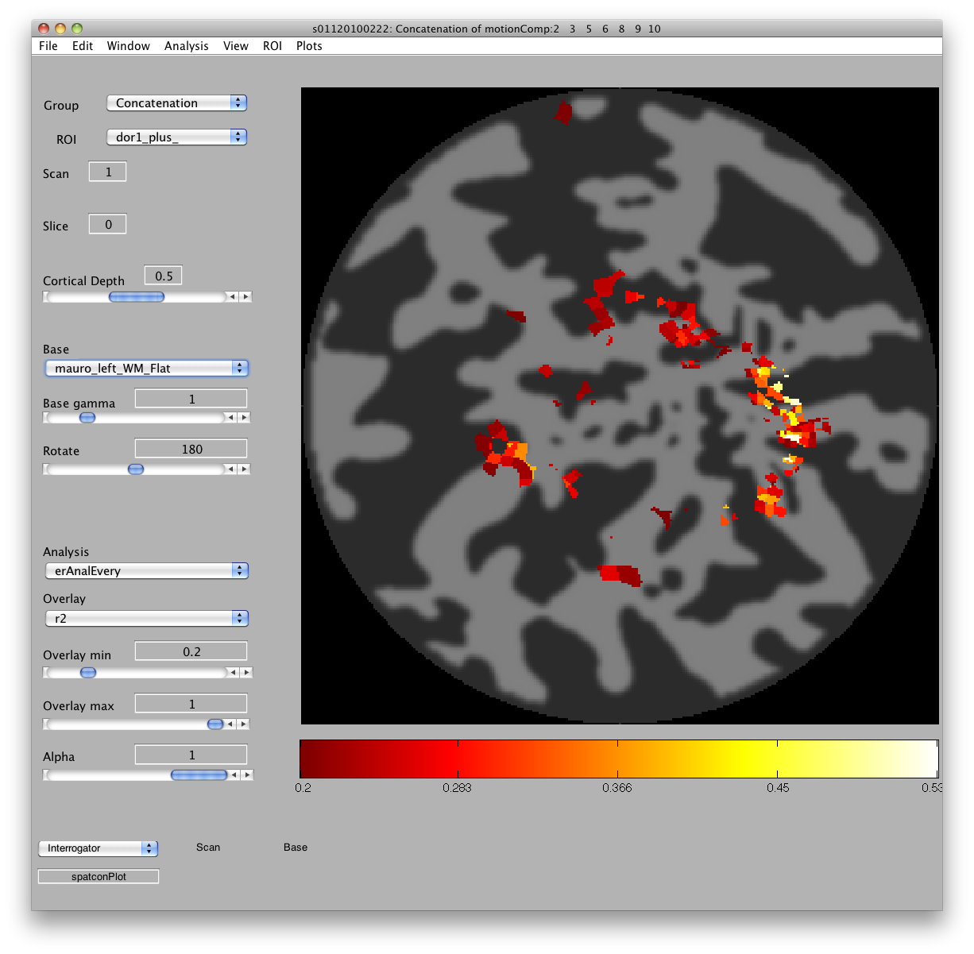Open the Group dropdown showing Concatenation

point(176,103)
